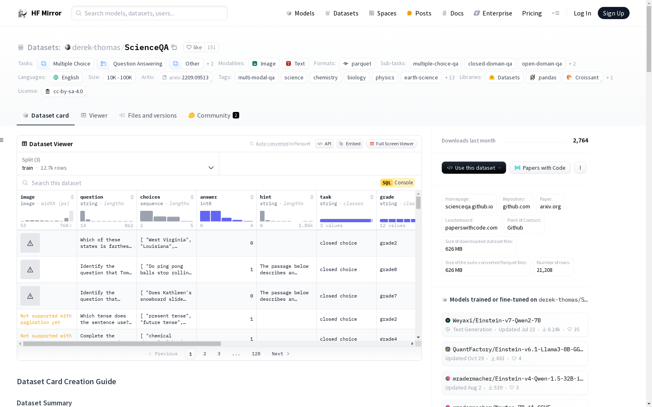
Task: Go to Models in navigation
Action: pos(300,13)
